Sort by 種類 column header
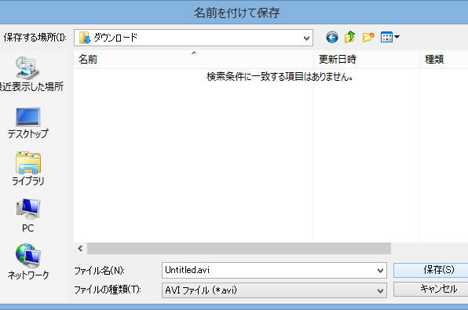Screen dimensions: 468x310 tap(444, 60)
